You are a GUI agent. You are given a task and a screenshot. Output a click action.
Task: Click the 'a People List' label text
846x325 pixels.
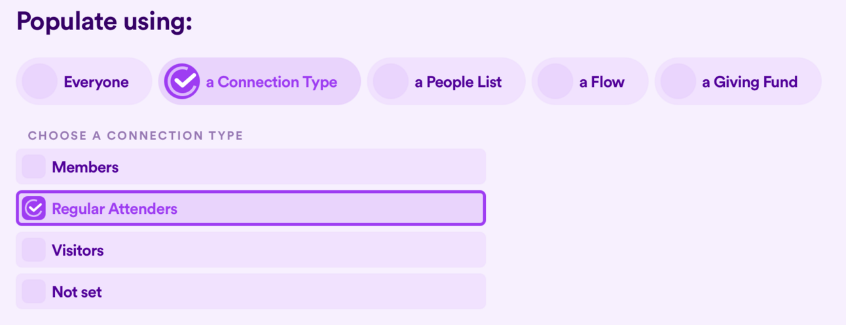pos(458,82)
